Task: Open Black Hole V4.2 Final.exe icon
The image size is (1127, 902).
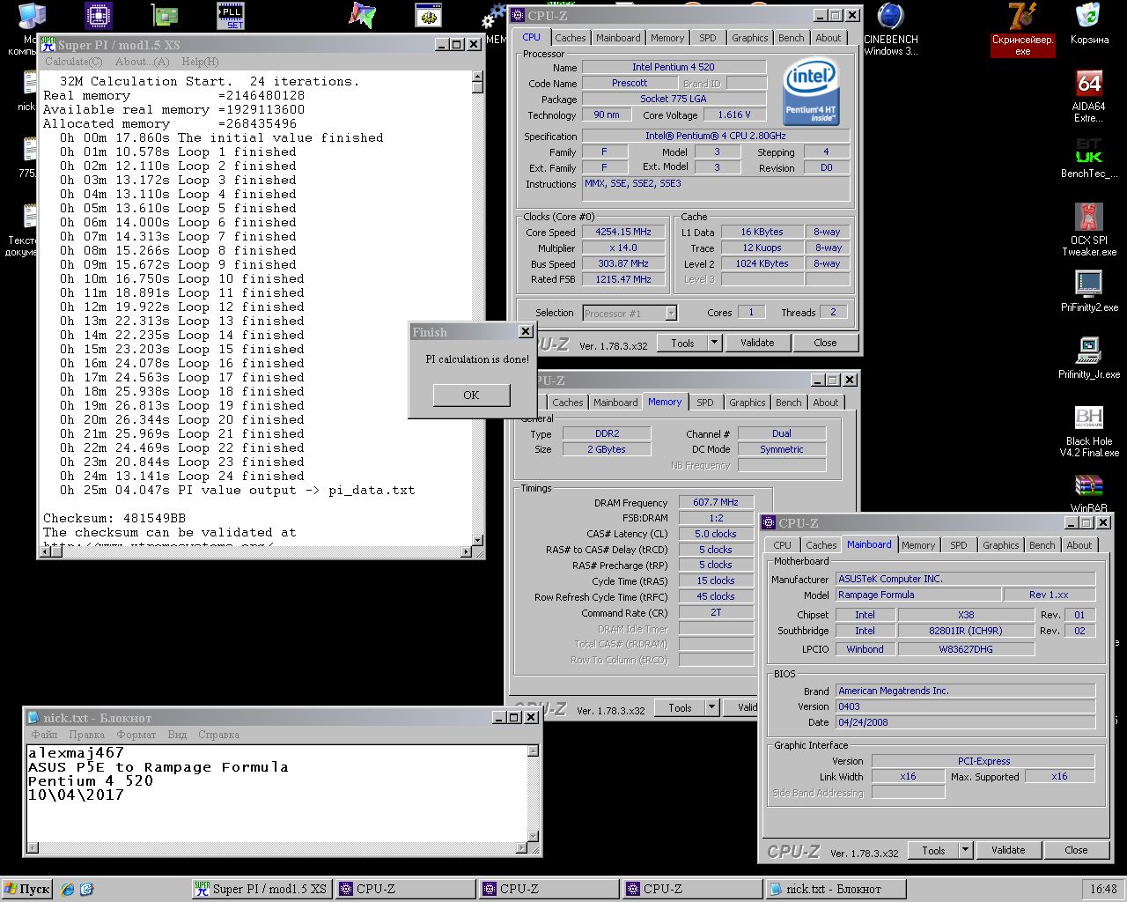Action: pyautogui.click(x=1089, y=432)
